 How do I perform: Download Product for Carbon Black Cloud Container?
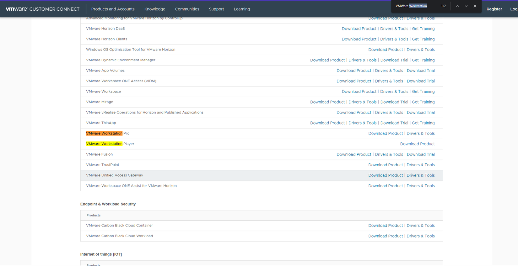[386, 226]
